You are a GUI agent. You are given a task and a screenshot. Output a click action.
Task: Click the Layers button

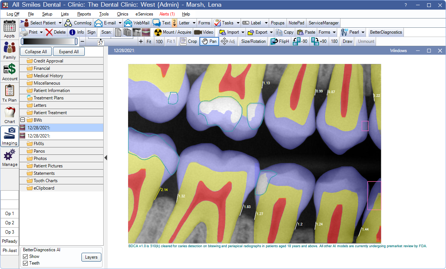click(x=91, y=257)
